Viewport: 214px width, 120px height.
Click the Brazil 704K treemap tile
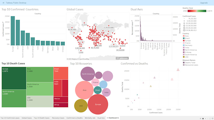coord(61,73)
